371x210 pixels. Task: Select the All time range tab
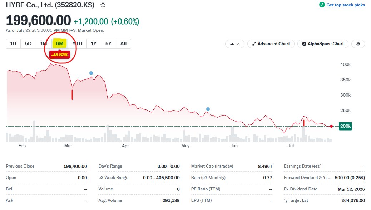pos(124,43)
